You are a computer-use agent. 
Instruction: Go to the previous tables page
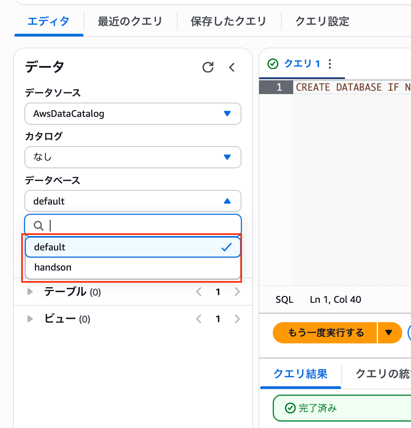click(x=198, y=292)
